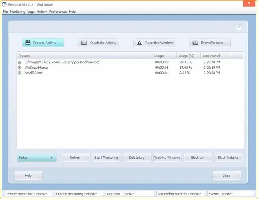The height and width of the screenshot is (199, 258).
Task: Click the Help button at bottom left
Action: tap(29, 176)
